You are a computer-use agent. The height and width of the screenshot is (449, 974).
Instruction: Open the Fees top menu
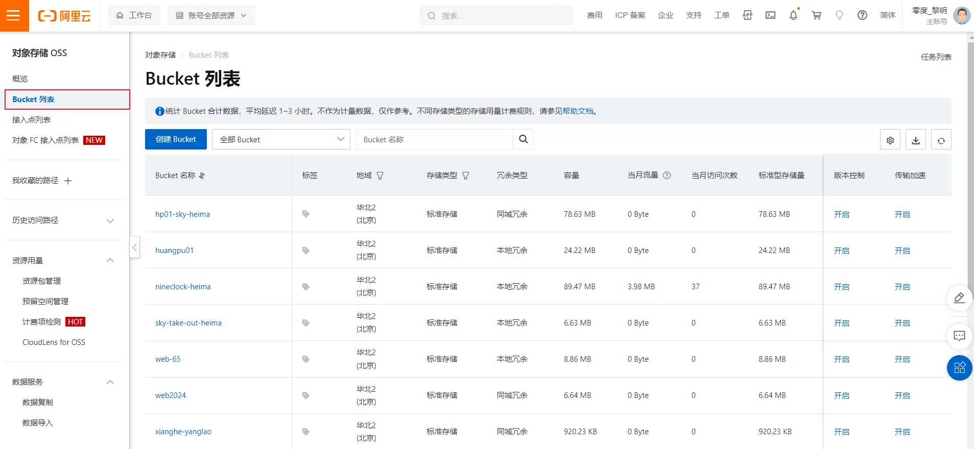595,15
